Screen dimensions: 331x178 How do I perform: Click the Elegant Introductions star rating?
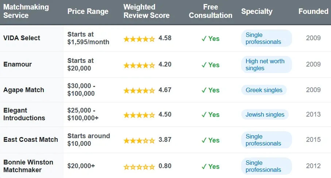tap(139, 115)
